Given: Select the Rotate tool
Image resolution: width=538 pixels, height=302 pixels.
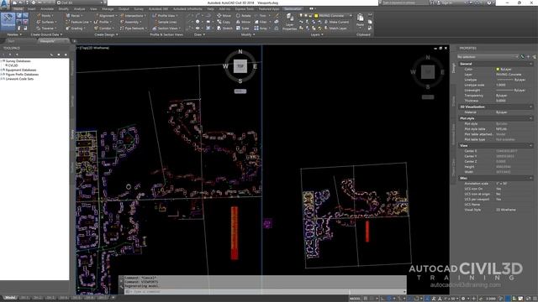Looking at the screenshot, I should 244,16.
